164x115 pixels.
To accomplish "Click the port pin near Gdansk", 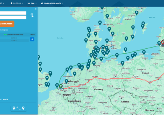I will pyautogui.click(x=144, y=52).
